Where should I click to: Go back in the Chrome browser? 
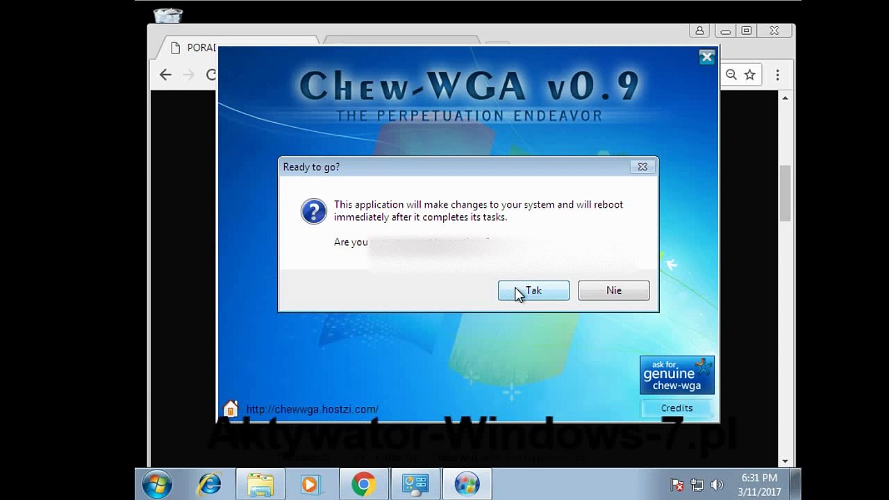coord(165,75)
